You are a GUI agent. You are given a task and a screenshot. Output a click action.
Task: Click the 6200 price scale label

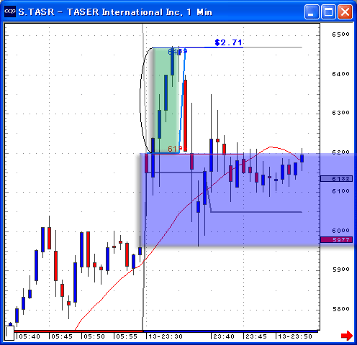point(340,152)
